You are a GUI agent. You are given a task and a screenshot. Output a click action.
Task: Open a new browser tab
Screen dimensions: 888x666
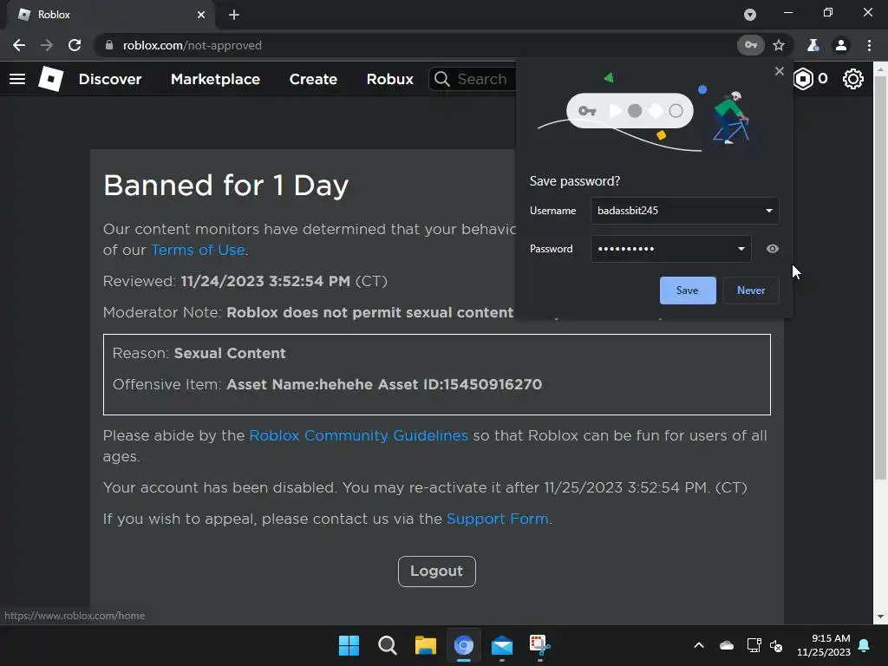click(x=234, y=15)
